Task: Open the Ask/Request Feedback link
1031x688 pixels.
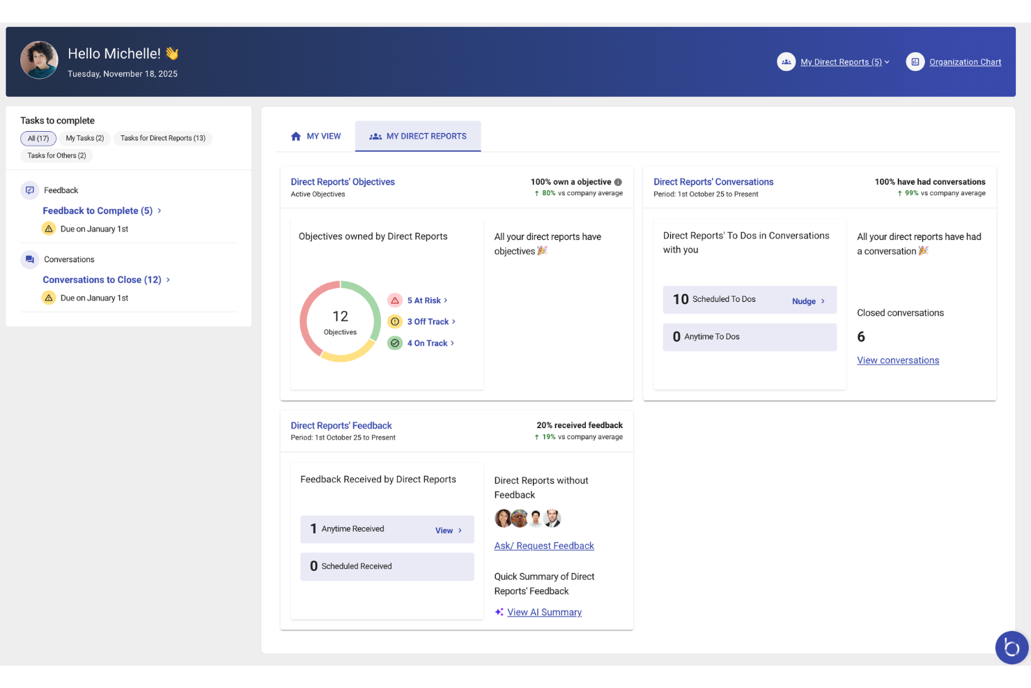Action: point(543,545)
